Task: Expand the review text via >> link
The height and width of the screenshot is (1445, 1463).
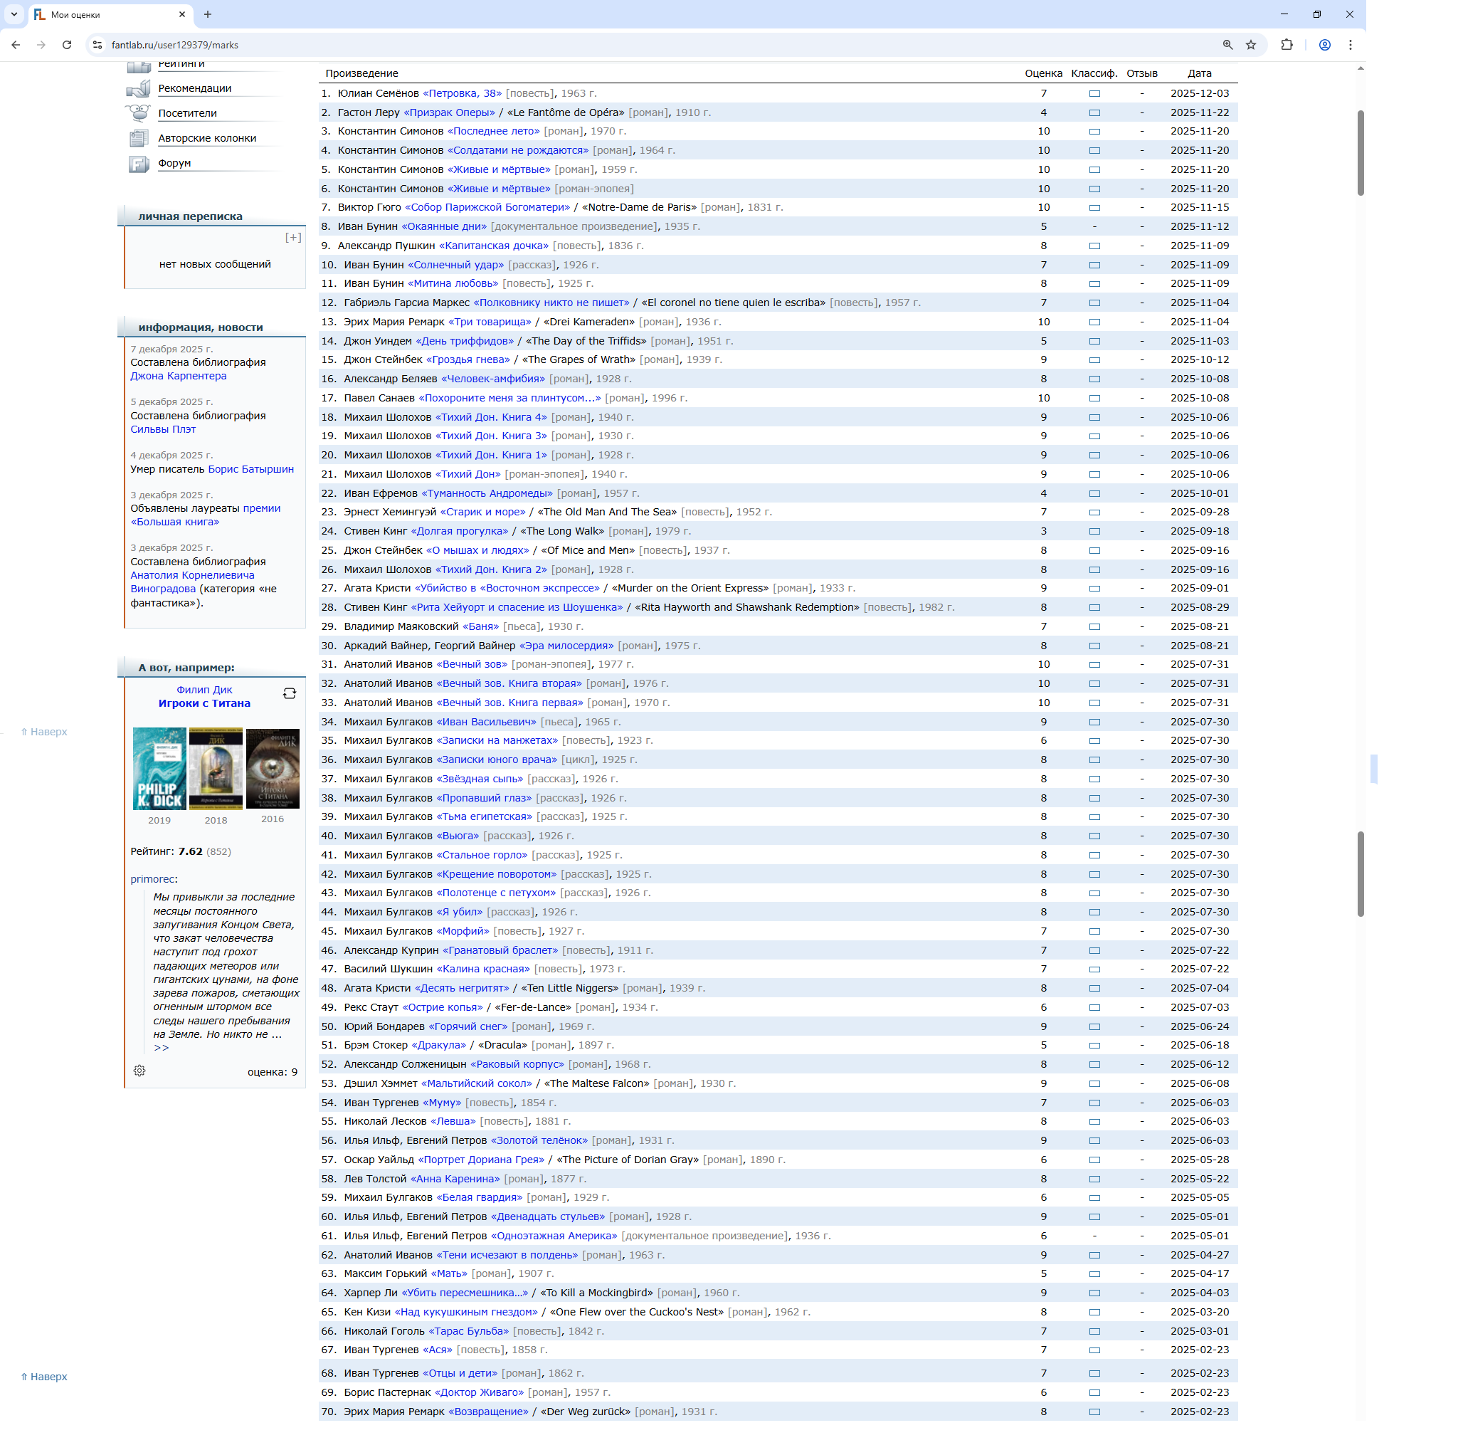Action: point(162,1048)
